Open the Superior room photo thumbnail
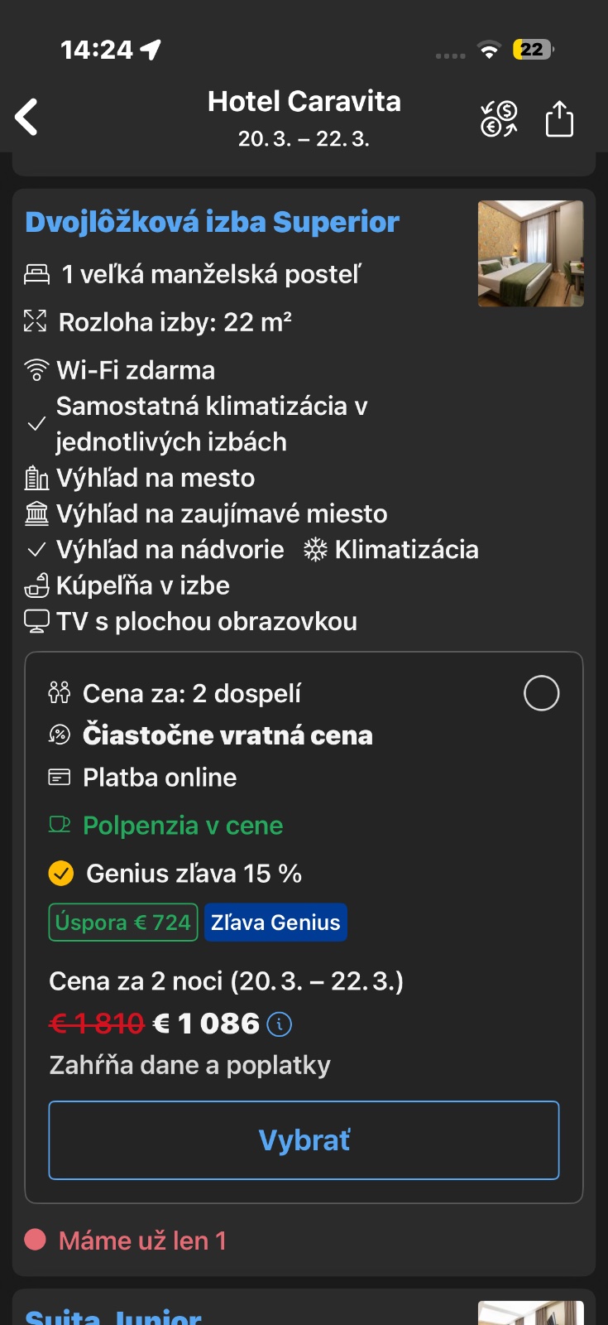 530,253
